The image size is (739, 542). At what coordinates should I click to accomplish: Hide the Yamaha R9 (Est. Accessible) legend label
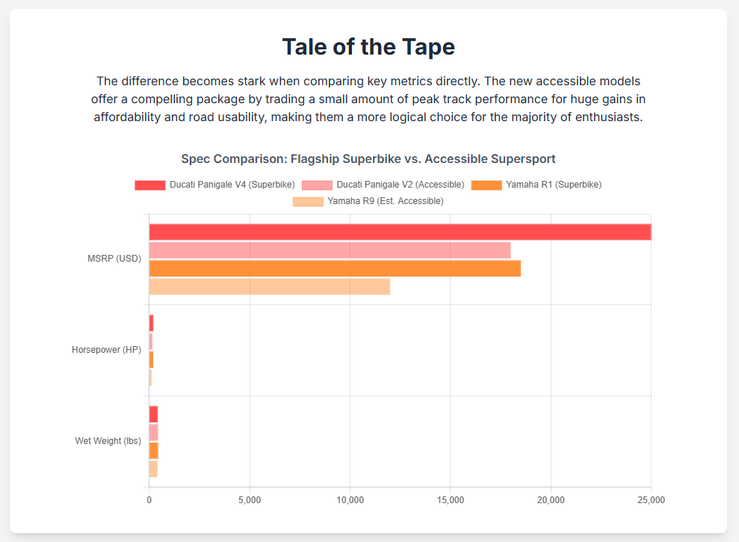386,201
